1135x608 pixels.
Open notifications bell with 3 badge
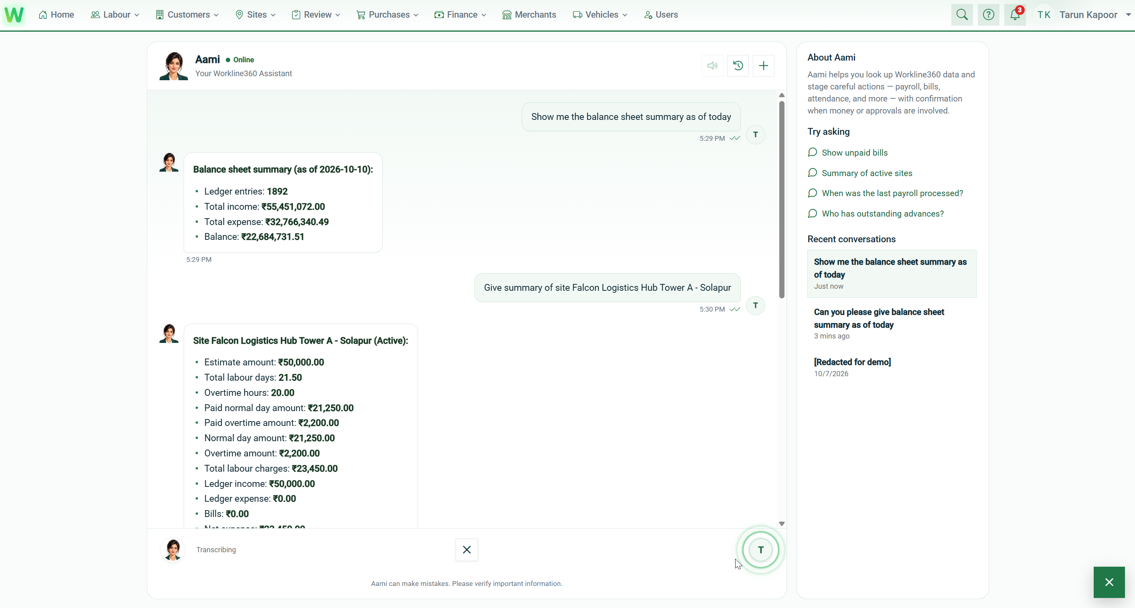tap(1015, 14)
